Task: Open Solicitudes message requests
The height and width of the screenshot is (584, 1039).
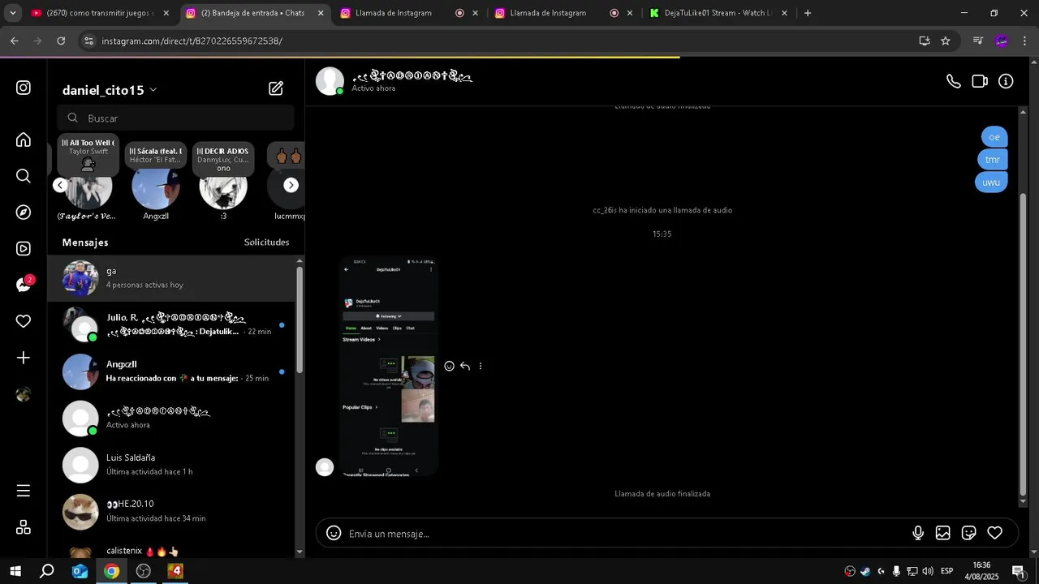Action: coord(266,243)
